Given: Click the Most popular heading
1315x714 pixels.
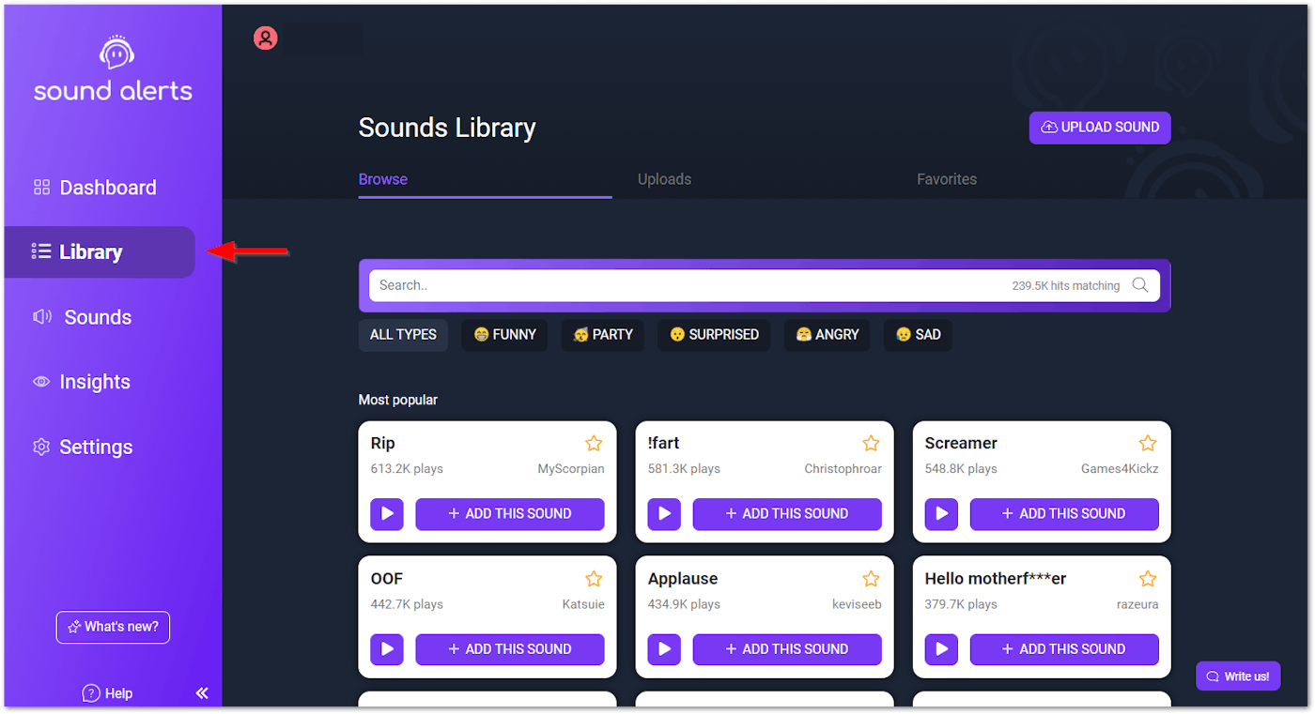Looking at the screenshot, I should point(398,400).
